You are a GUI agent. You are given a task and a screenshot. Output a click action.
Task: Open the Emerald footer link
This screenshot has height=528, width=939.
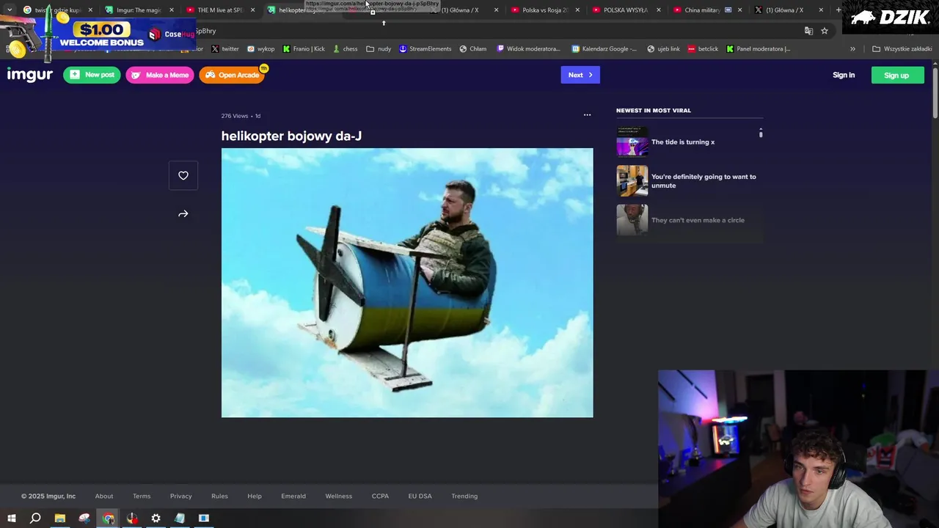[x=293, y=496]
